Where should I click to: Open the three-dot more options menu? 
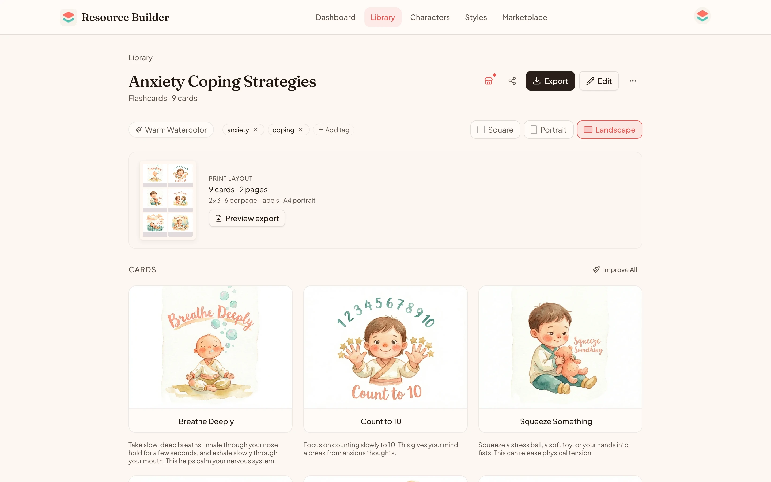coord(633,81)
